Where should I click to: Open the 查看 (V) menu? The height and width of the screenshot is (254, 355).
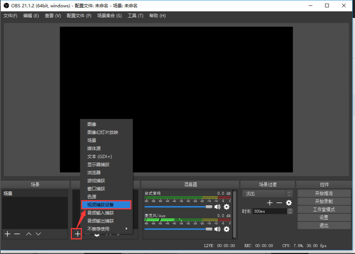click(53, 16)
